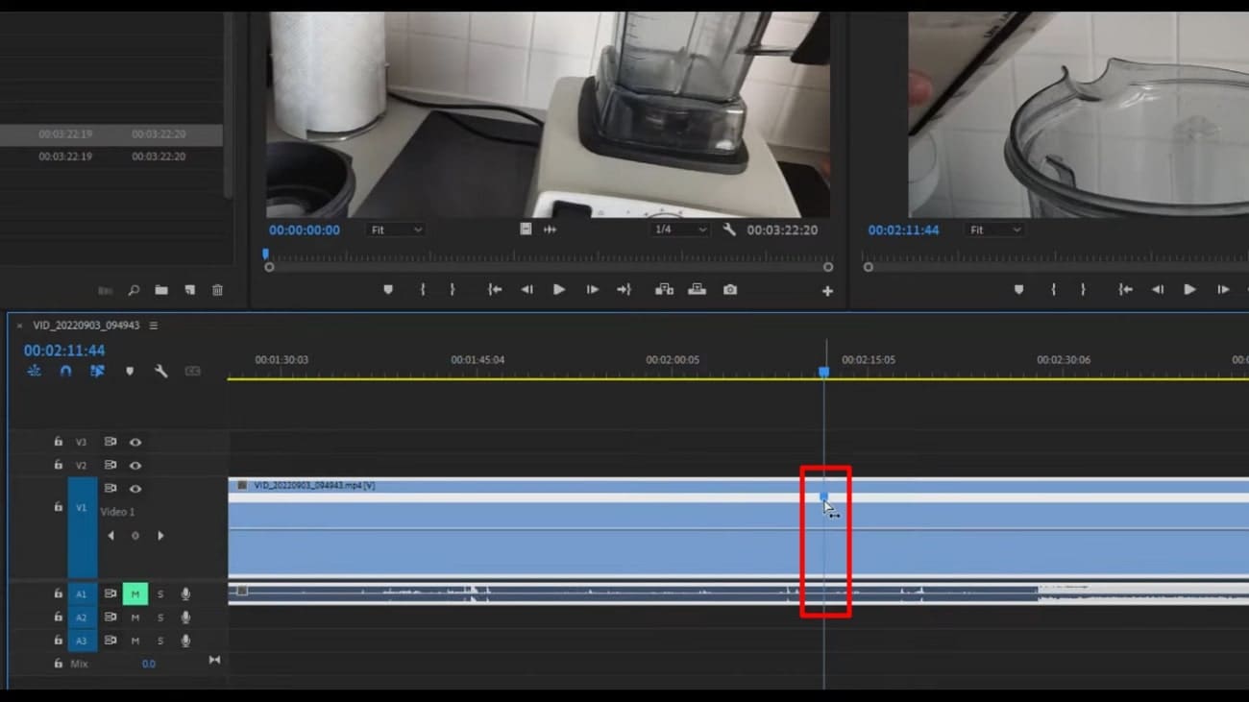Image resolution: width=1249 pixels, height=702 pixels.
Task: Go to In point in Source monitor
Action: point(495,289)
